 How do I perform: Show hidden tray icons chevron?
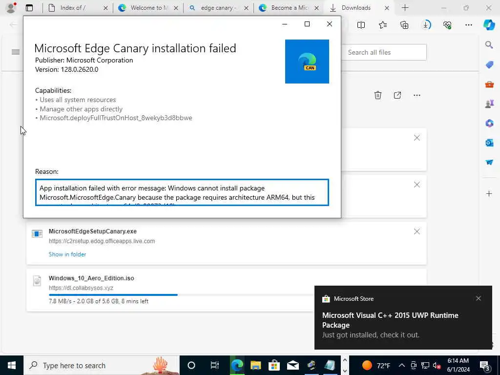tap(402, 365)
